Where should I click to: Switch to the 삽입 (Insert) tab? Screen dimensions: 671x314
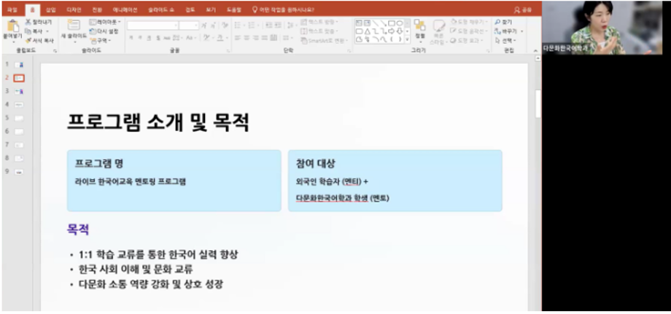[51, 9]
